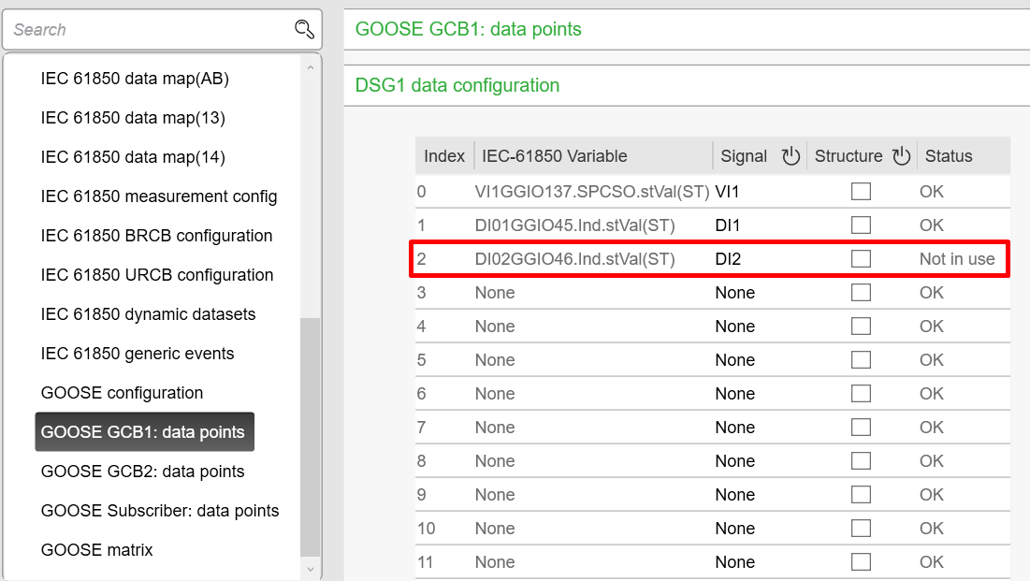Open IEC 61850 generic events
Image resolution: width=1030 pixels, height=581 pixels.
138,354
